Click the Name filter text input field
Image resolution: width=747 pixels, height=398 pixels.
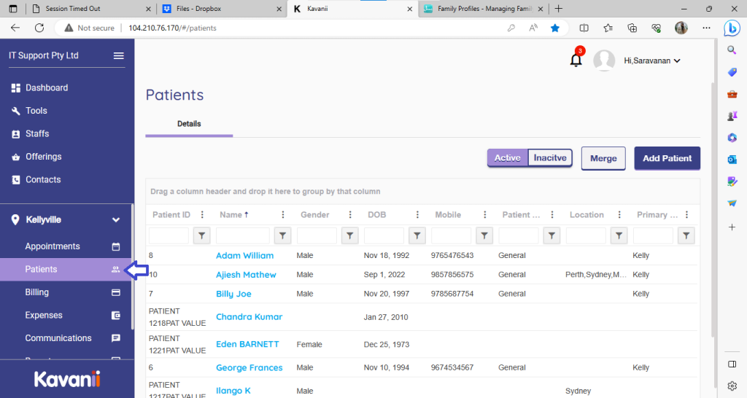coord(243,235)
